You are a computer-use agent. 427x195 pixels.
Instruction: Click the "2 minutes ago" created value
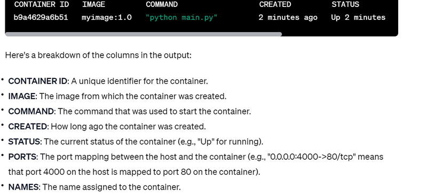288,18
